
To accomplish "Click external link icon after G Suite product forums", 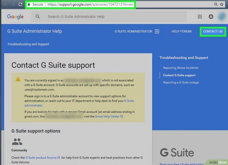I will [59, 157].
